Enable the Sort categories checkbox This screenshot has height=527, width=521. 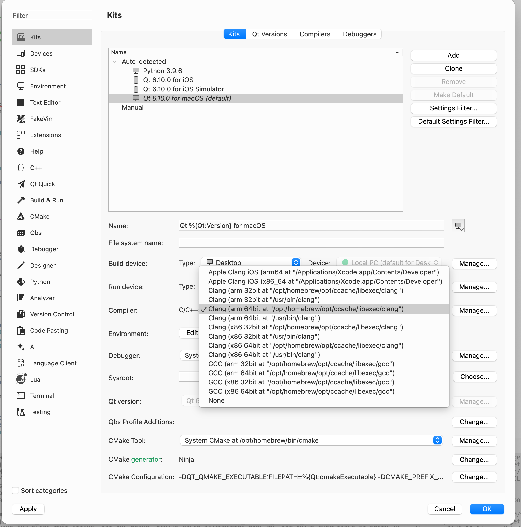coord(16,490)
